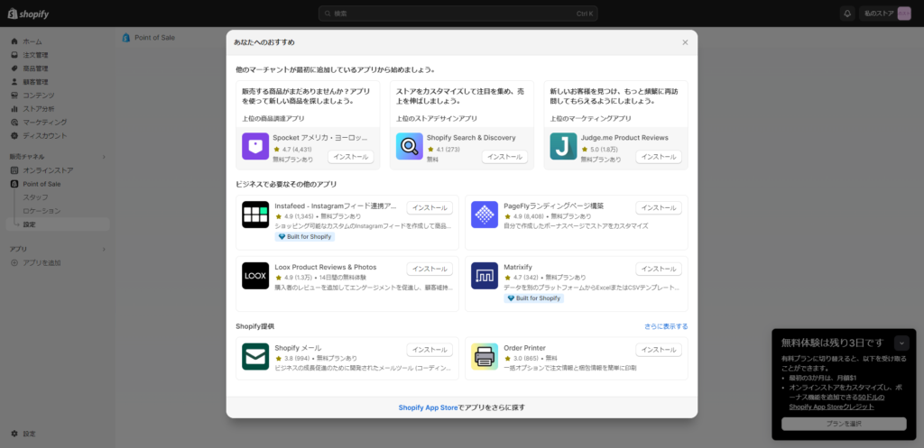Go to ホーム in the sidebar
The height and width of the screenshot is (448, 924).
tap(58, 41)
